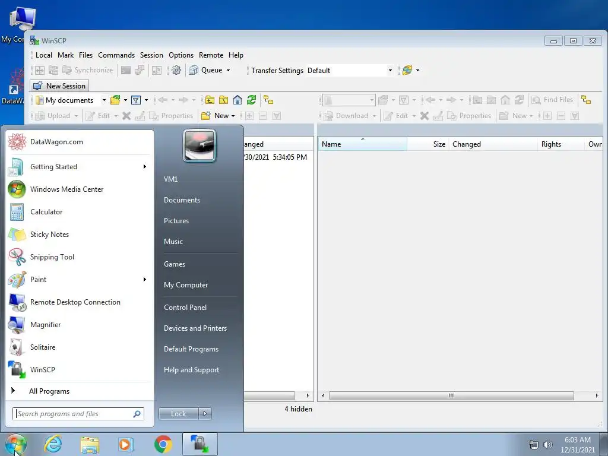The height and width of the screenshot is (456, 608).
Task: Click the Queue icon in WinSCP toolbar
Action: click(x=194, y=70)
